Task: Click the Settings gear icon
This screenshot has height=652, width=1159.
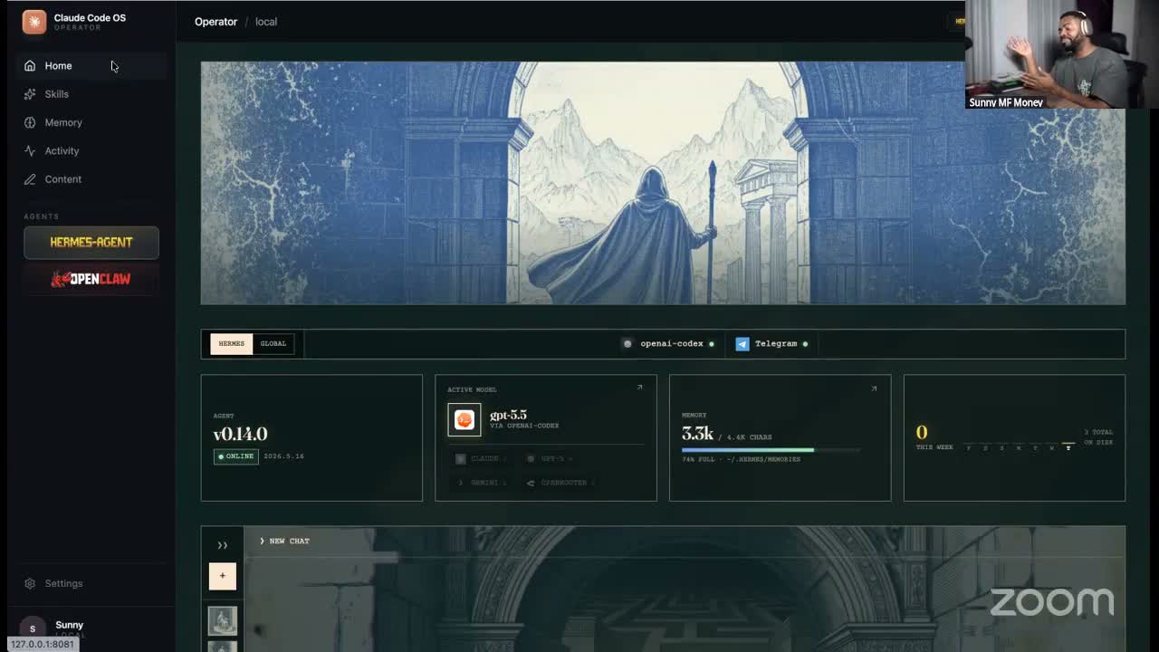Action: pyautogui.click(x=30, y=584)
